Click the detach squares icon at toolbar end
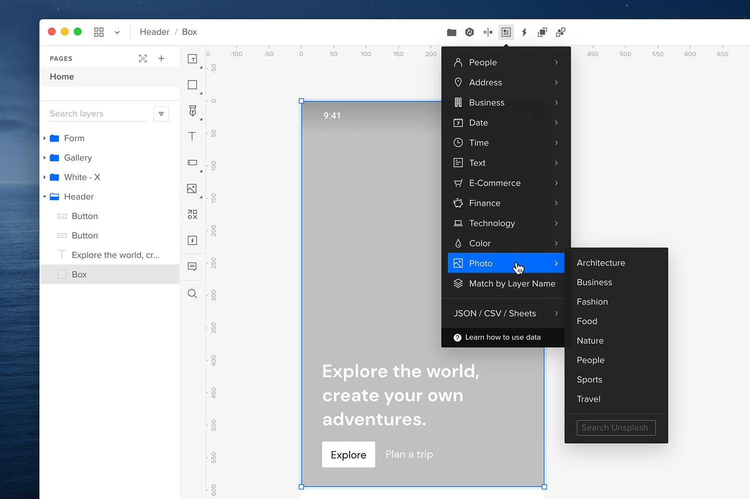 561,32
